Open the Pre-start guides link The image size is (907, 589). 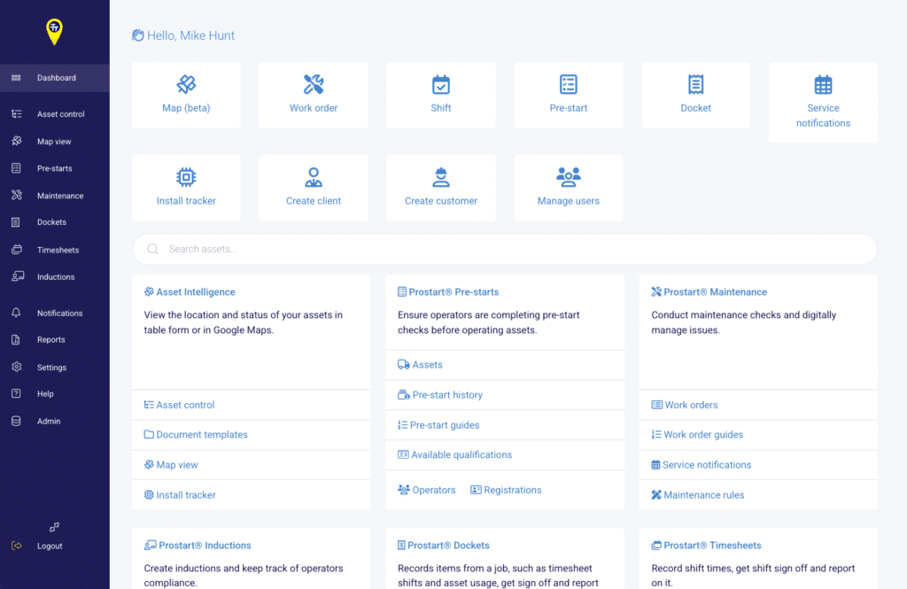pyautogui.click(x=438, y=424)
